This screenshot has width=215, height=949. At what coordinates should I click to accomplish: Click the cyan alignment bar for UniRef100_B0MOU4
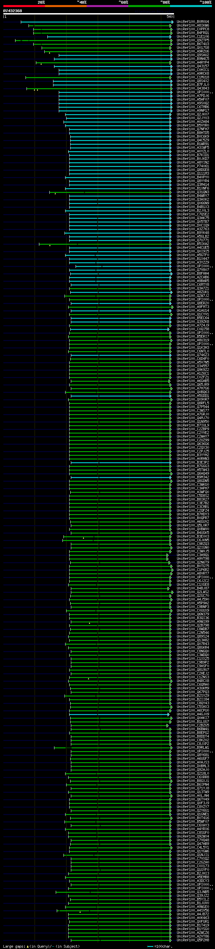point(97,22)
